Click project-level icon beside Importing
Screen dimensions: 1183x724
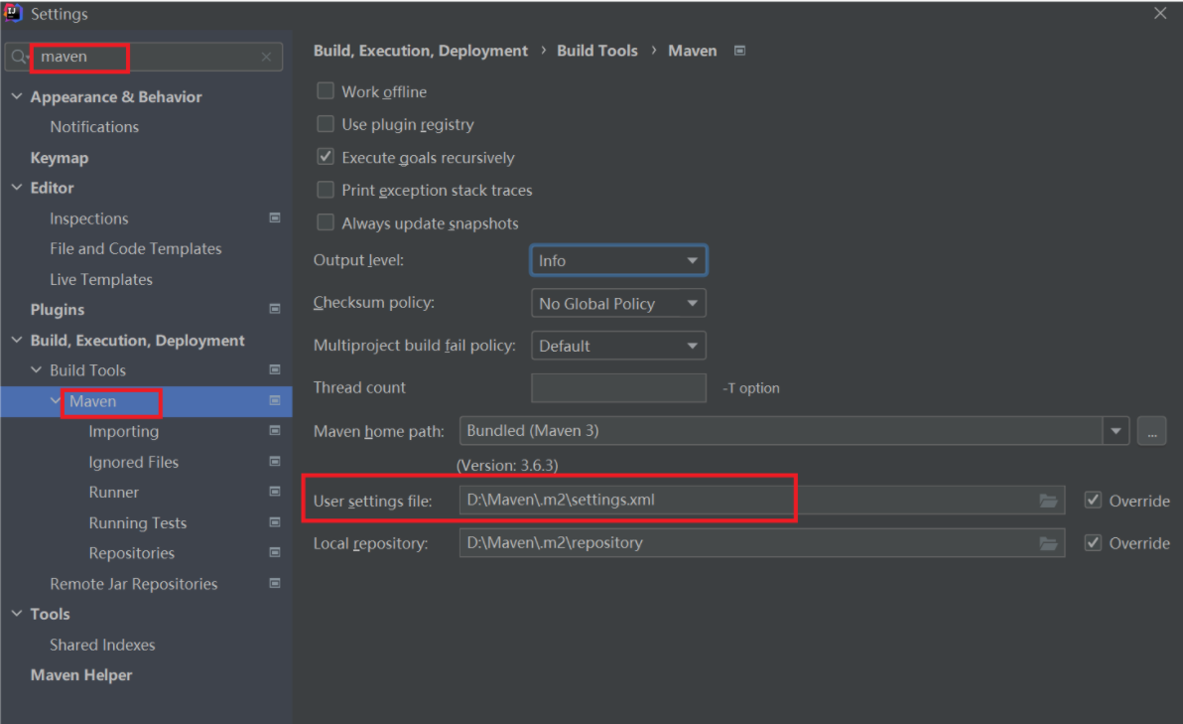click(x=275, y=431)
